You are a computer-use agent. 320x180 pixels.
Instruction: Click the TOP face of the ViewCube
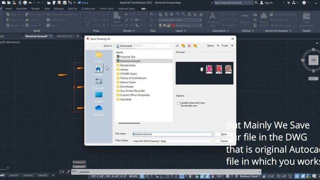[x=313, y=60]
